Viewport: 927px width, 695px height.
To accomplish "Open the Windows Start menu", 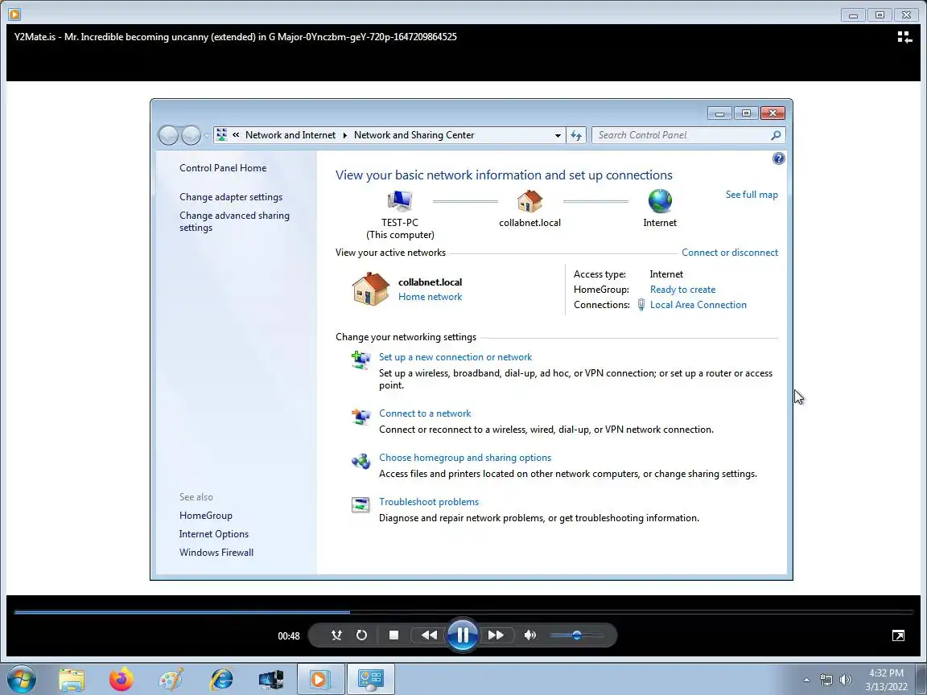I will [x=21, y=679].
